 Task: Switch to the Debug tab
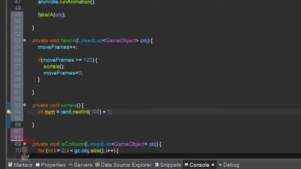point(229,165)
